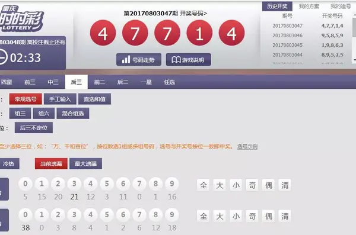This screenshot has width=356, height=235.
Task: Pick number 2 in the first row
Action: 58,184
